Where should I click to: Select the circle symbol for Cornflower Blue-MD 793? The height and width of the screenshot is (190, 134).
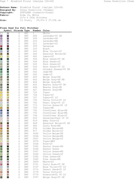(8, 113)
